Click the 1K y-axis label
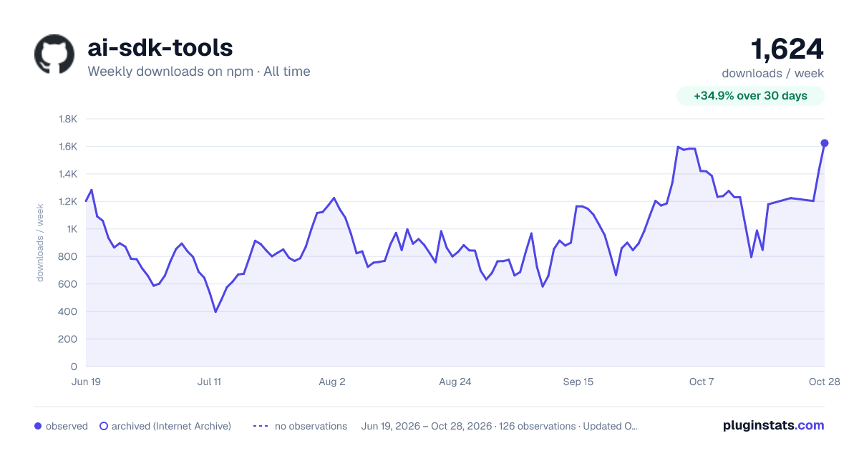Viewport: 859px width, 451px height. (x=72, y=229)
